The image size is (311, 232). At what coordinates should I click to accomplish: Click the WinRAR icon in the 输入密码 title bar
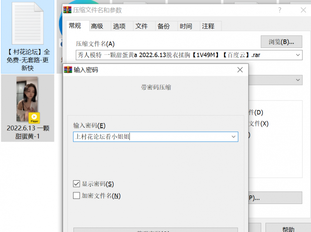[68, 70]
